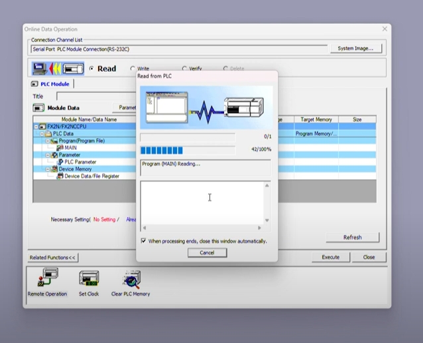
Task: Collapse the FX2N/FX2NCCPU tree node
Action: [x=36, y=126]
